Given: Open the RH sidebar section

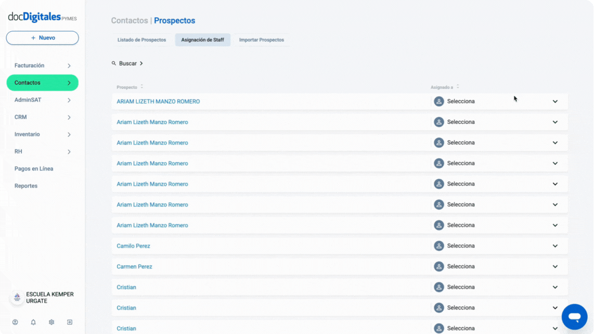Looking at the screenshot, I should pos(43,151).
